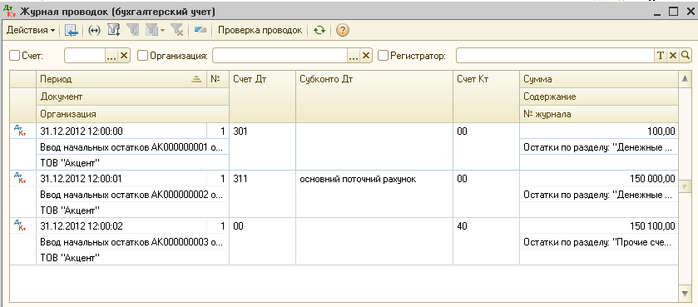The height and width of the screenshot is (307, 698).
Task: Click into the Регистратор input field
Action: click(x=555, y=56)
